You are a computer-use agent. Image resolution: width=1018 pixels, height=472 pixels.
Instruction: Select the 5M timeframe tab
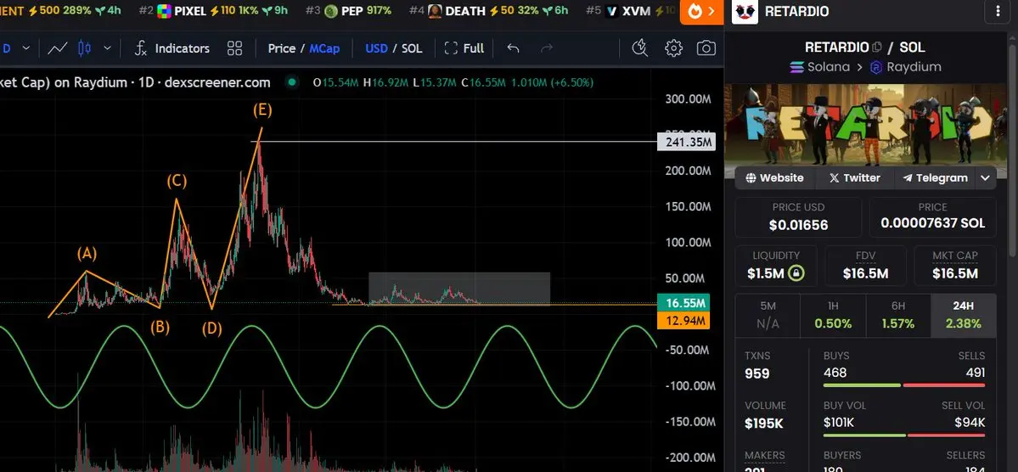click(x=768, y=315)
